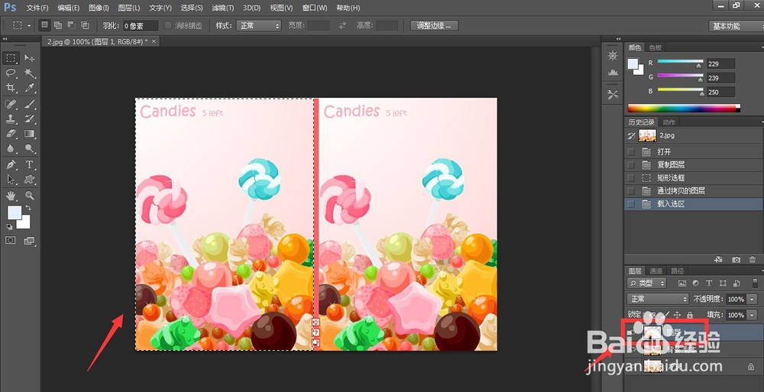The width and height of the screenshot is (764, 392).
Task: Select the Eraser tool
Action: (x=11, y=133)
